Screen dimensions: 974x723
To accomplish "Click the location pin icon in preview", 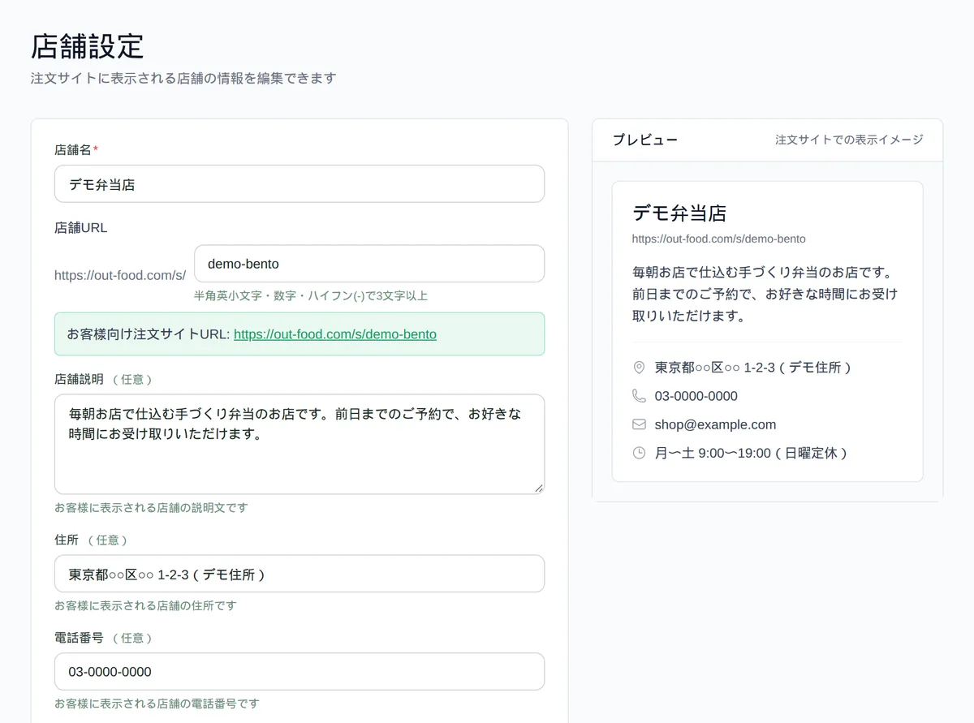I will click(x=639, y=368).
